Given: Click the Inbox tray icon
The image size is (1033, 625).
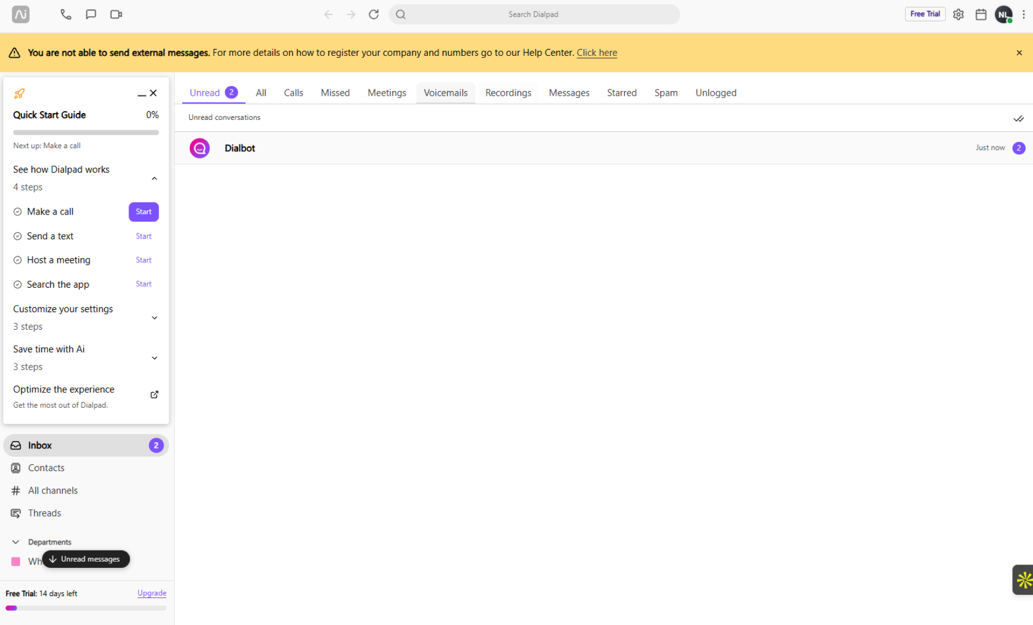Looking at the screenshot, I should click(16, 445).
